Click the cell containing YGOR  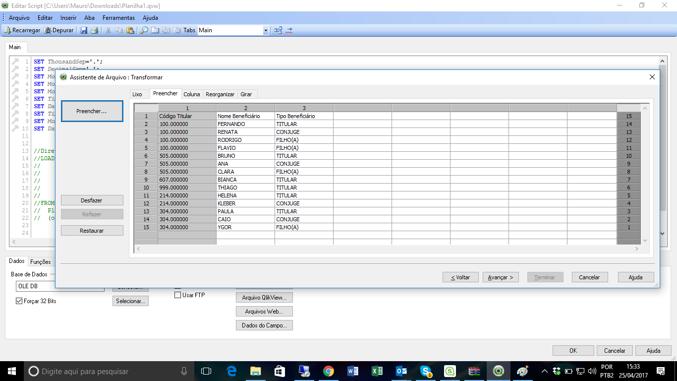coord(245,227)
